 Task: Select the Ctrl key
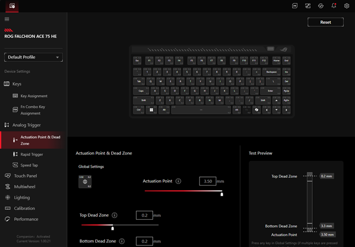click(x=139, y=110)
